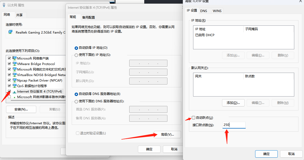Click 编辑(T)... button for gateway
Viewport: 304px width, 160px height.
point(258,103)
